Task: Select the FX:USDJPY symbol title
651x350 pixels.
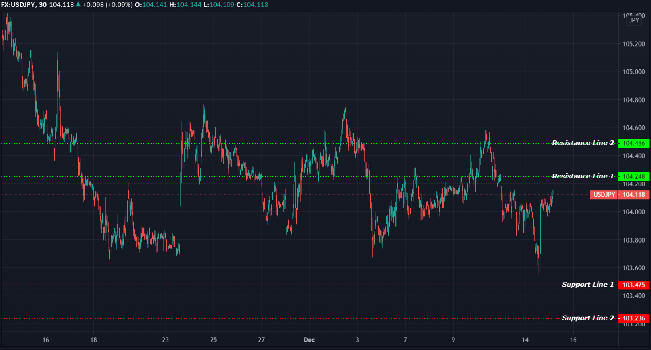Action: click(x=18, y=5)
